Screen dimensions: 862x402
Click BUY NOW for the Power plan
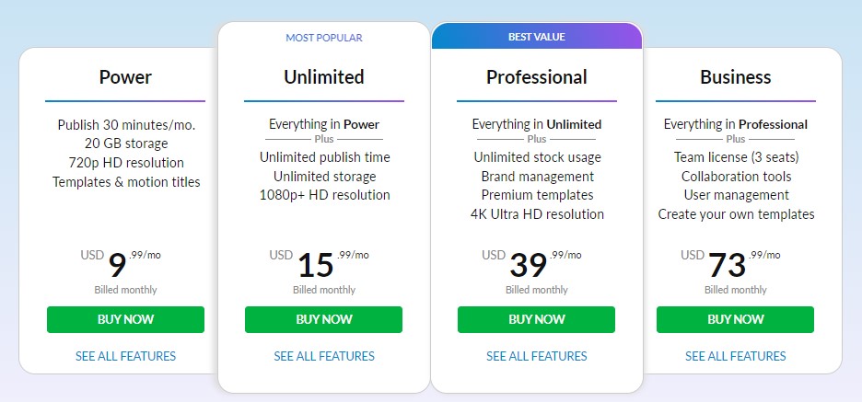click(x=125, y=319)
